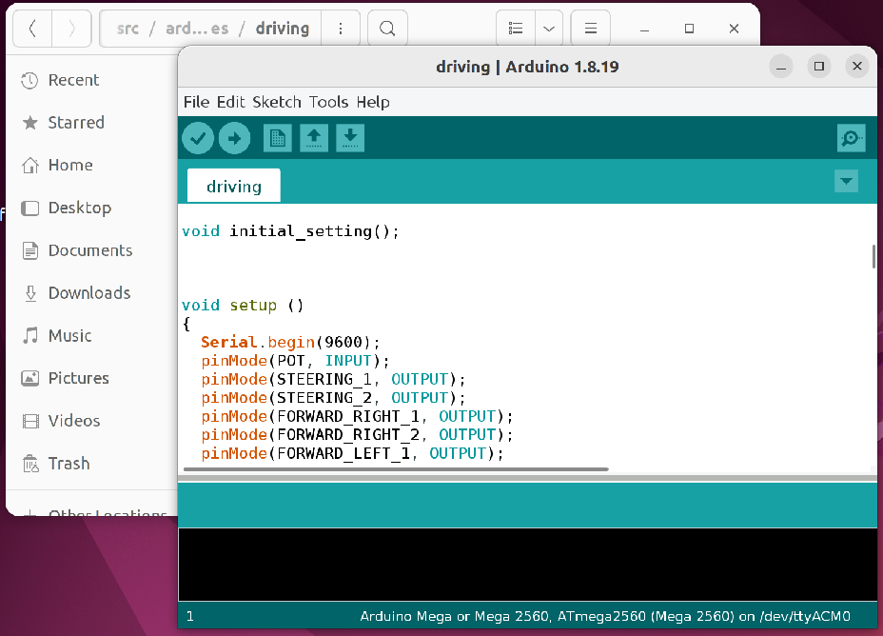Open the Sketch menu
Screen dimensions: 883x636
(x=277, y=102)
